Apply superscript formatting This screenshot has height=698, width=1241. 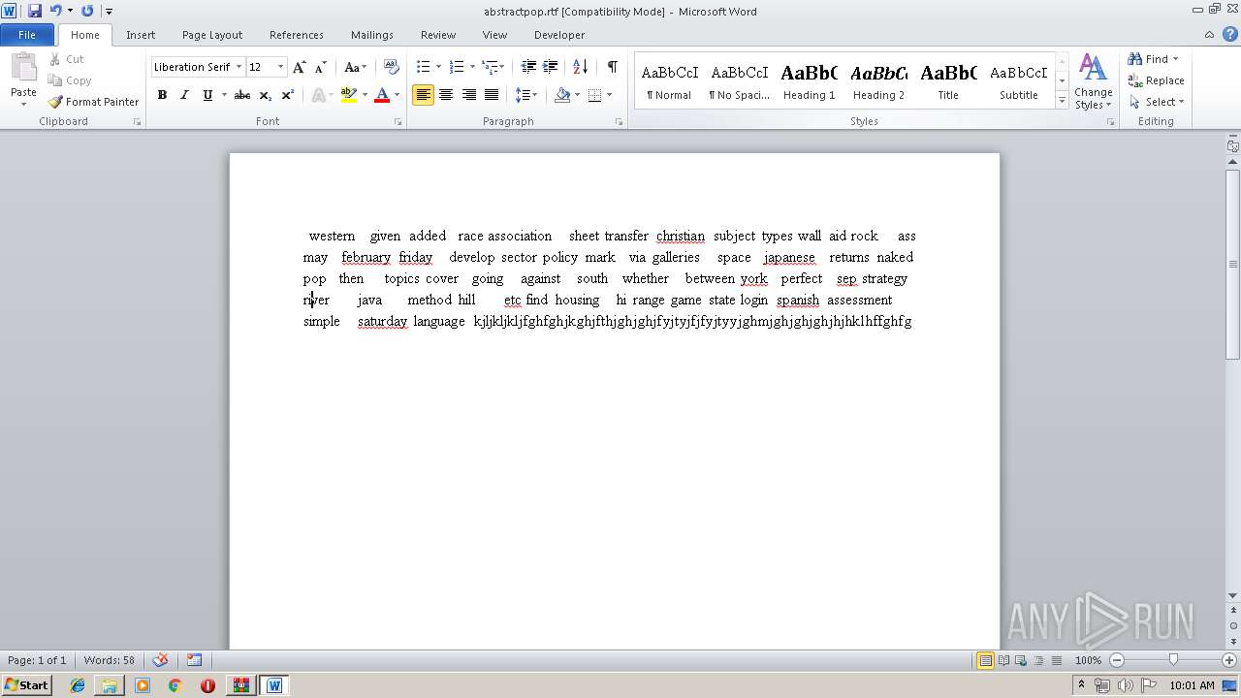(x=287, y=95)
